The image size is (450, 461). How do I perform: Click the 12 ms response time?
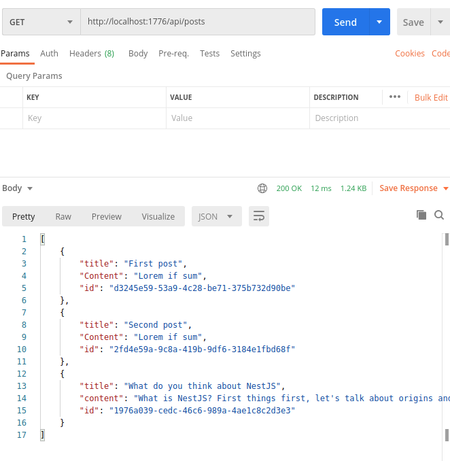tap(321, 188)
